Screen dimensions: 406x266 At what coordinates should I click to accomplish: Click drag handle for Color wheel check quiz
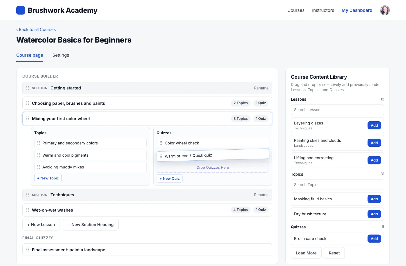pos(161,143)
